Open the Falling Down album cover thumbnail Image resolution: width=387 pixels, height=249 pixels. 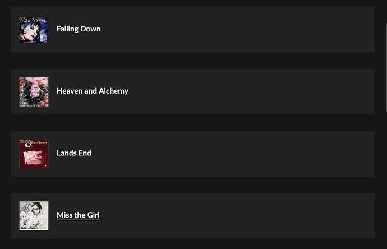[34, 30]
